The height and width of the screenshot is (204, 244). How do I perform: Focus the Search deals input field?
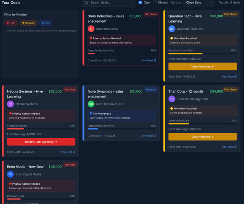click(109, 3)
